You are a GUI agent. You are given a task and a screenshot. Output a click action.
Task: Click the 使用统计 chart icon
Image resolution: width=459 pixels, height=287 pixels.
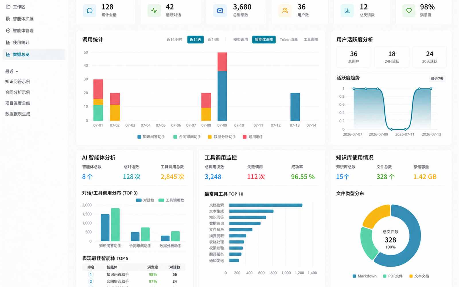(8, 42)
